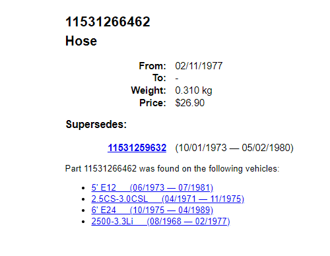330x256 pixels.
Task: Click the To: label
Action: (159, 78)
